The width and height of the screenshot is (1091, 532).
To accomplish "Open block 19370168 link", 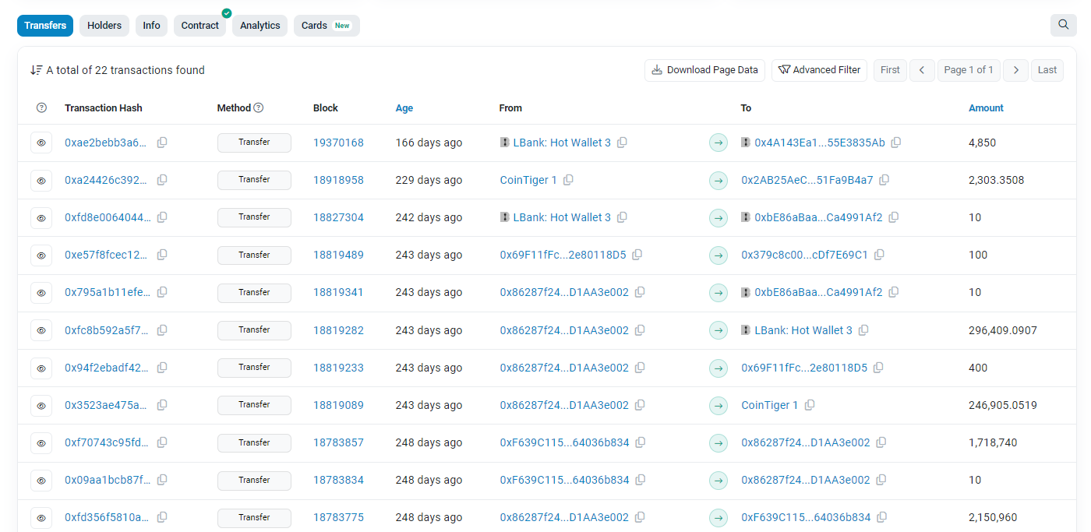I will (338, 143).
